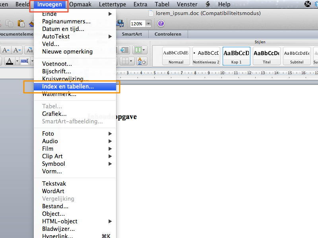318x238 pixels.
Task: Select Nieuwe opmerking menu item
Action: click(75, 52)
